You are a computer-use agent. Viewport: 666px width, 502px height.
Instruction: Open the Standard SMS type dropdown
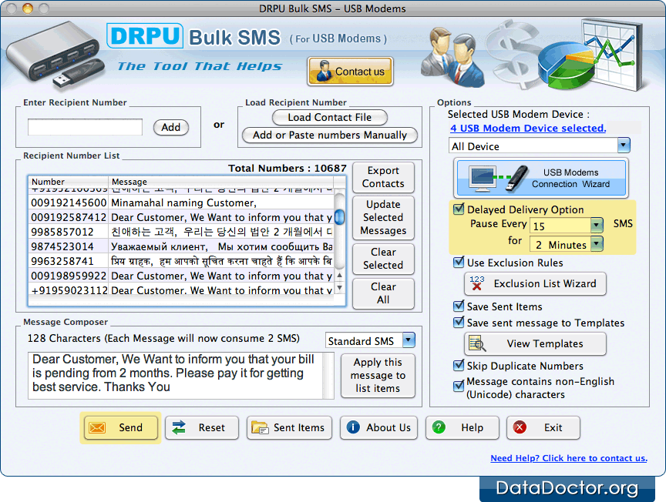pyautogui.click(x=409, y=340)
